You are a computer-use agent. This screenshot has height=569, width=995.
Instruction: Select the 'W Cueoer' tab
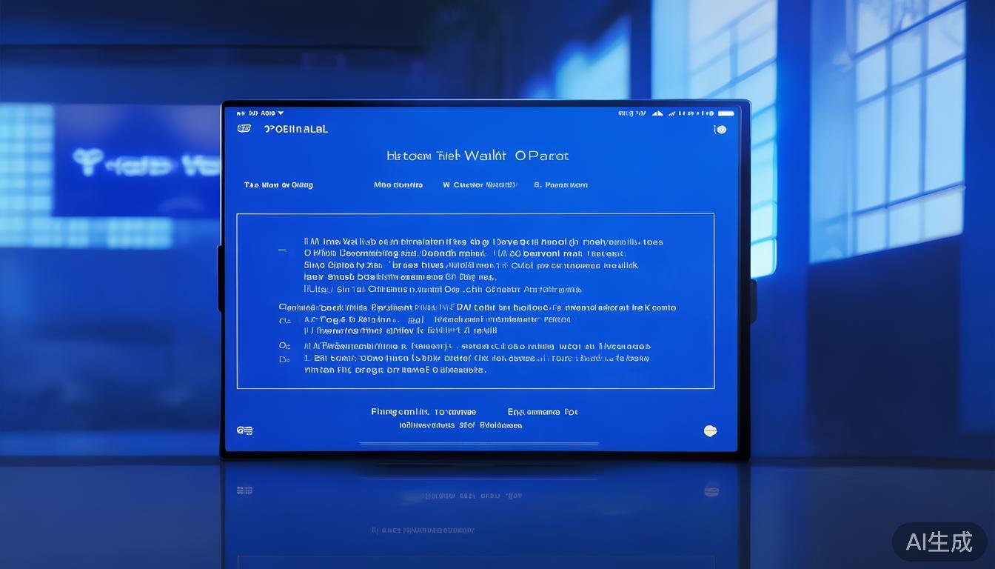click(479, 185)
